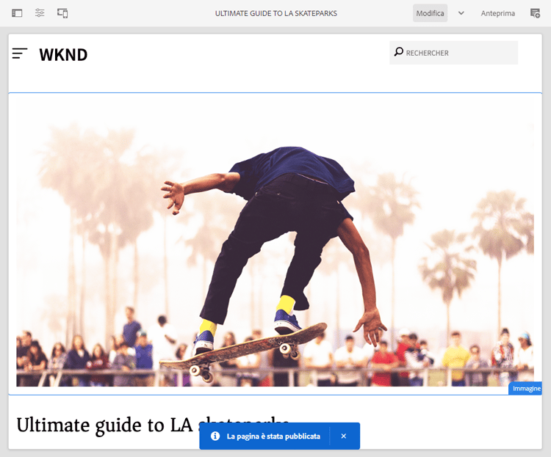Open the WKND hamburger menu
The image size is (551, 457).
coord(20,54)
